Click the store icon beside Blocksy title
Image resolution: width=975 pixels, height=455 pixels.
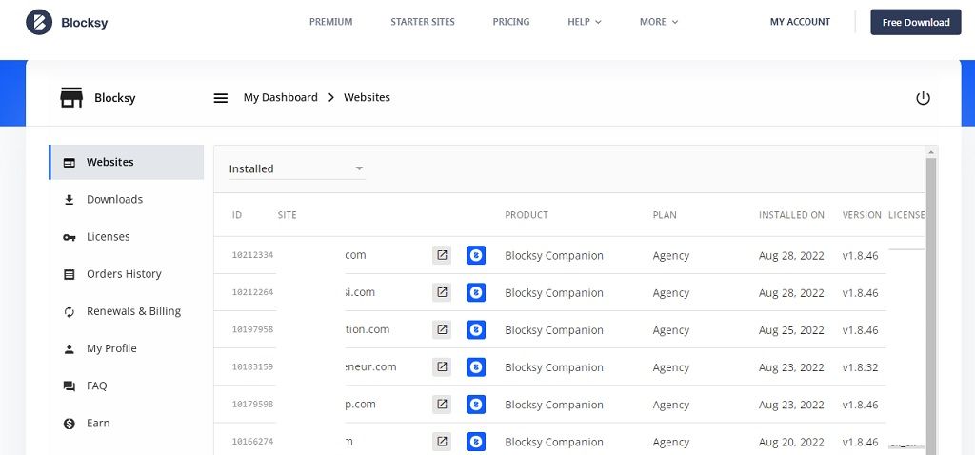[71, 98]
